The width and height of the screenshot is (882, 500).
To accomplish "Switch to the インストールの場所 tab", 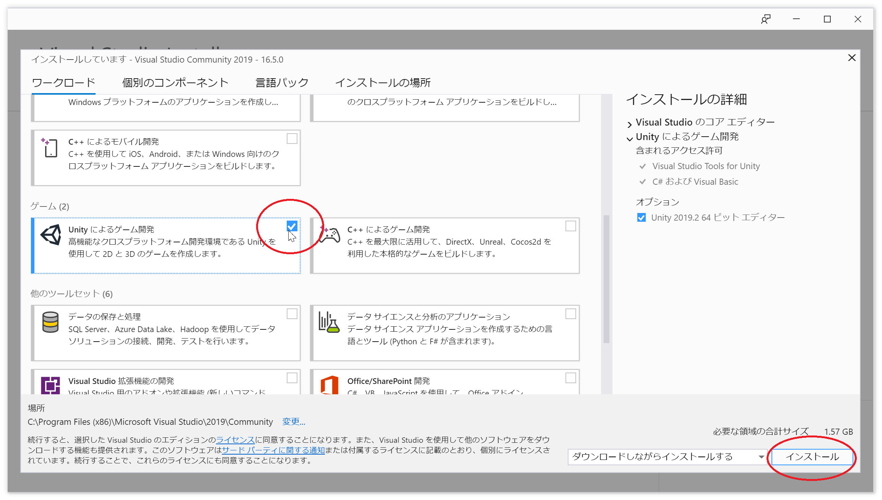I will [383, 82].
